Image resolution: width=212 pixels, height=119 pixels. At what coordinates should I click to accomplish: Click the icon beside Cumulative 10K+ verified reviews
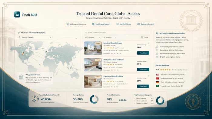157,50
